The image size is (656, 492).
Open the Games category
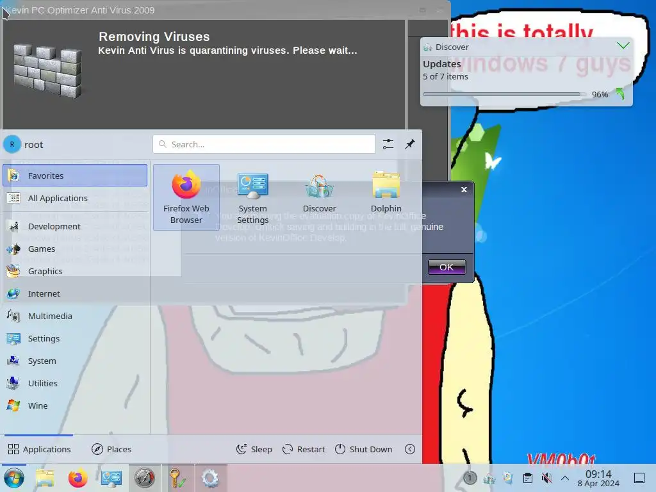[75, 249]
